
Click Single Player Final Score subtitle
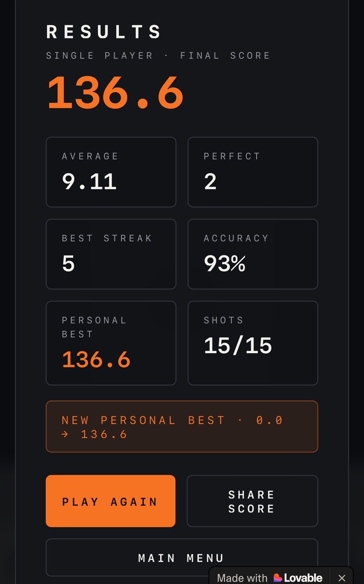point(158,55)
